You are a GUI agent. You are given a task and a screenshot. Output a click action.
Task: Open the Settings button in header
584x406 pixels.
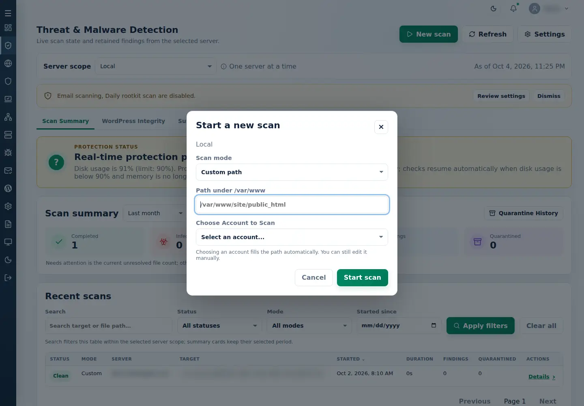coord(545,34)
